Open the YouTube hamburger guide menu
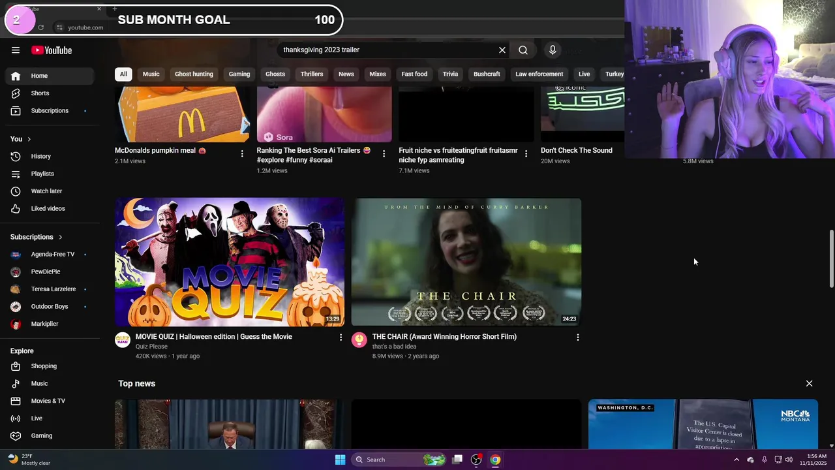The width and height of the screenshot is (835, 470). [x=16, y=50]
